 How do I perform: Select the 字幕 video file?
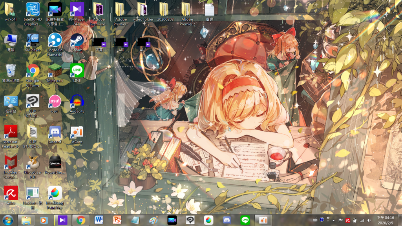coord(99,45)
